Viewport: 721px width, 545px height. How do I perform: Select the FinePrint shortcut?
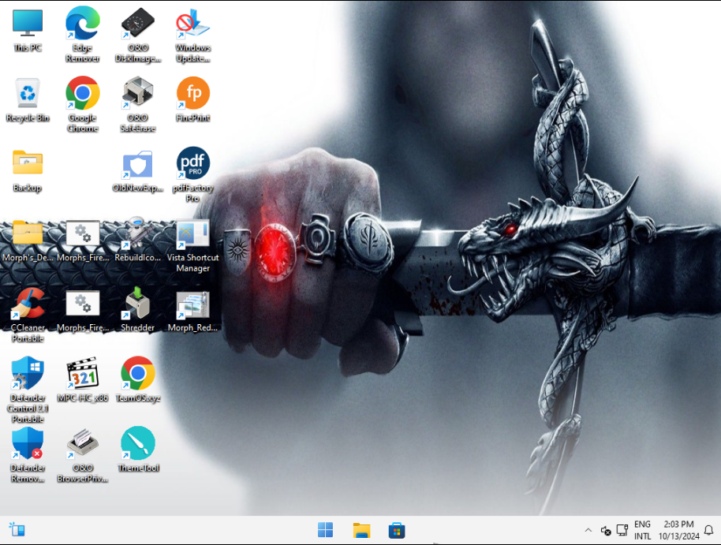[193, 100]
